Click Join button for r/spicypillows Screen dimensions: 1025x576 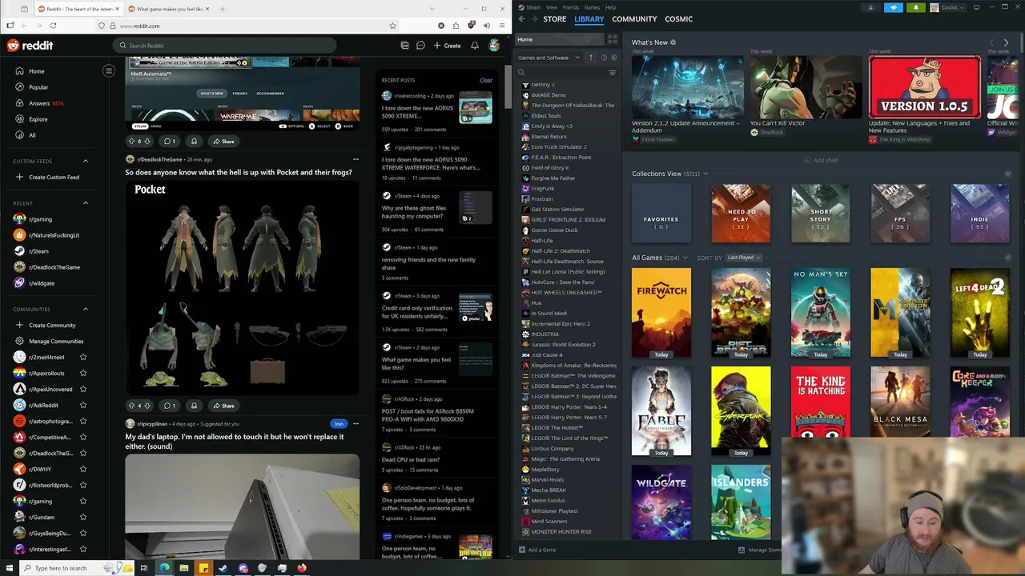point(339,424)
